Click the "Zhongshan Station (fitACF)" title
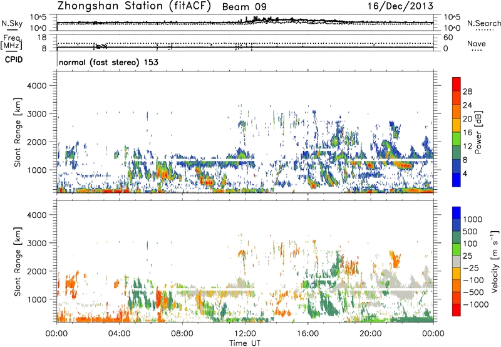 click(134, 6)
